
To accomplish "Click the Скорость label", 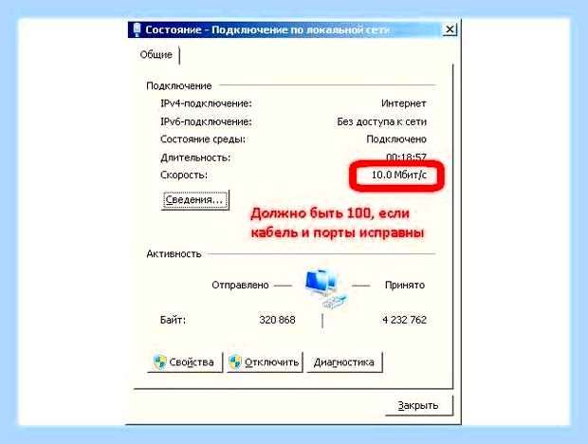I will (x=184, y=176).
